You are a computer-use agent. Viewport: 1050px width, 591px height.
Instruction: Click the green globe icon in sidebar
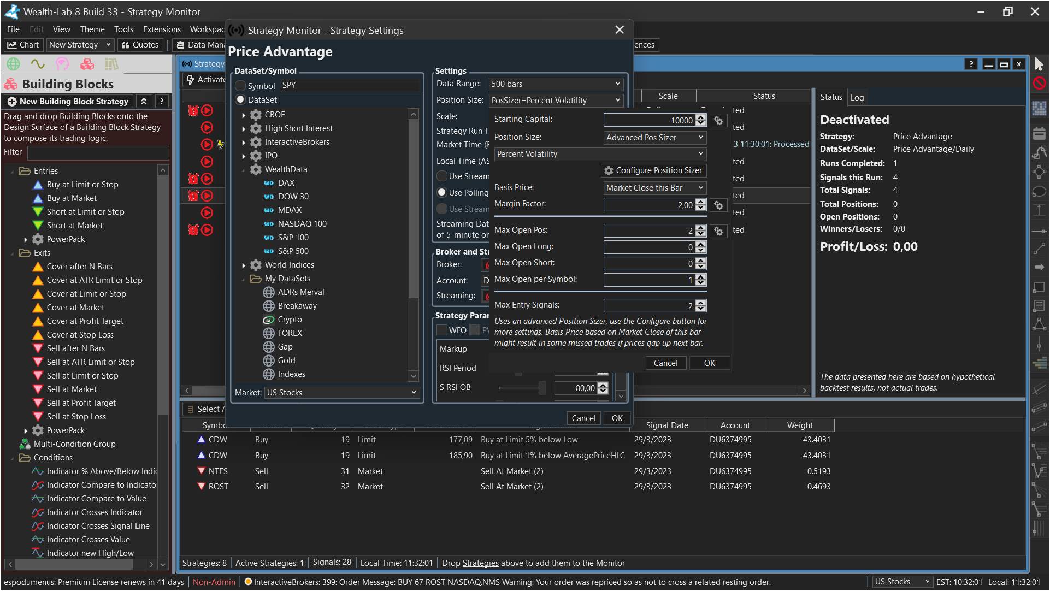[13, 64]
